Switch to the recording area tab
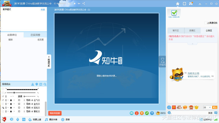The image size is (219, 123). point(192,31)
